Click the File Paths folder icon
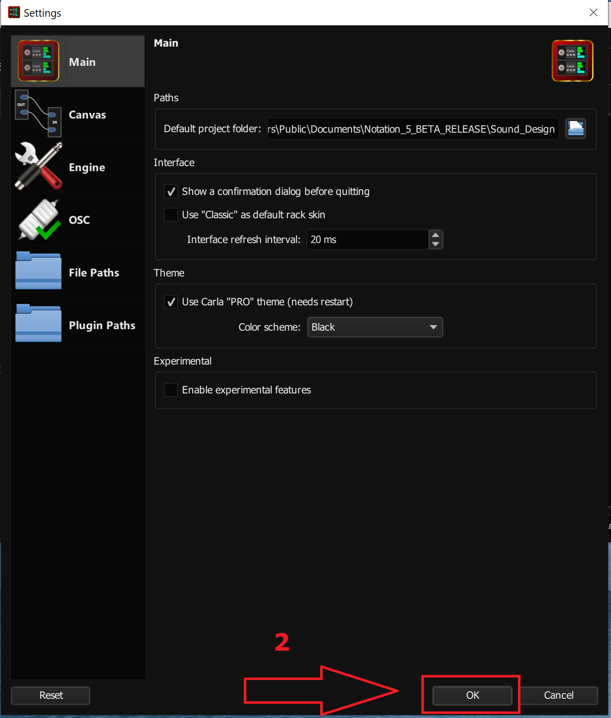This screenshot has width=611, height=718. pyautogui.click(x=38, y=271)
